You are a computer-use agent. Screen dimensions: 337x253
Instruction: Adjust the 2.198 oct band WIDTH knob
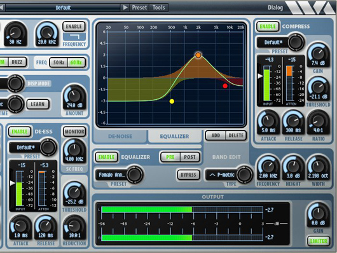pos(318,168)
